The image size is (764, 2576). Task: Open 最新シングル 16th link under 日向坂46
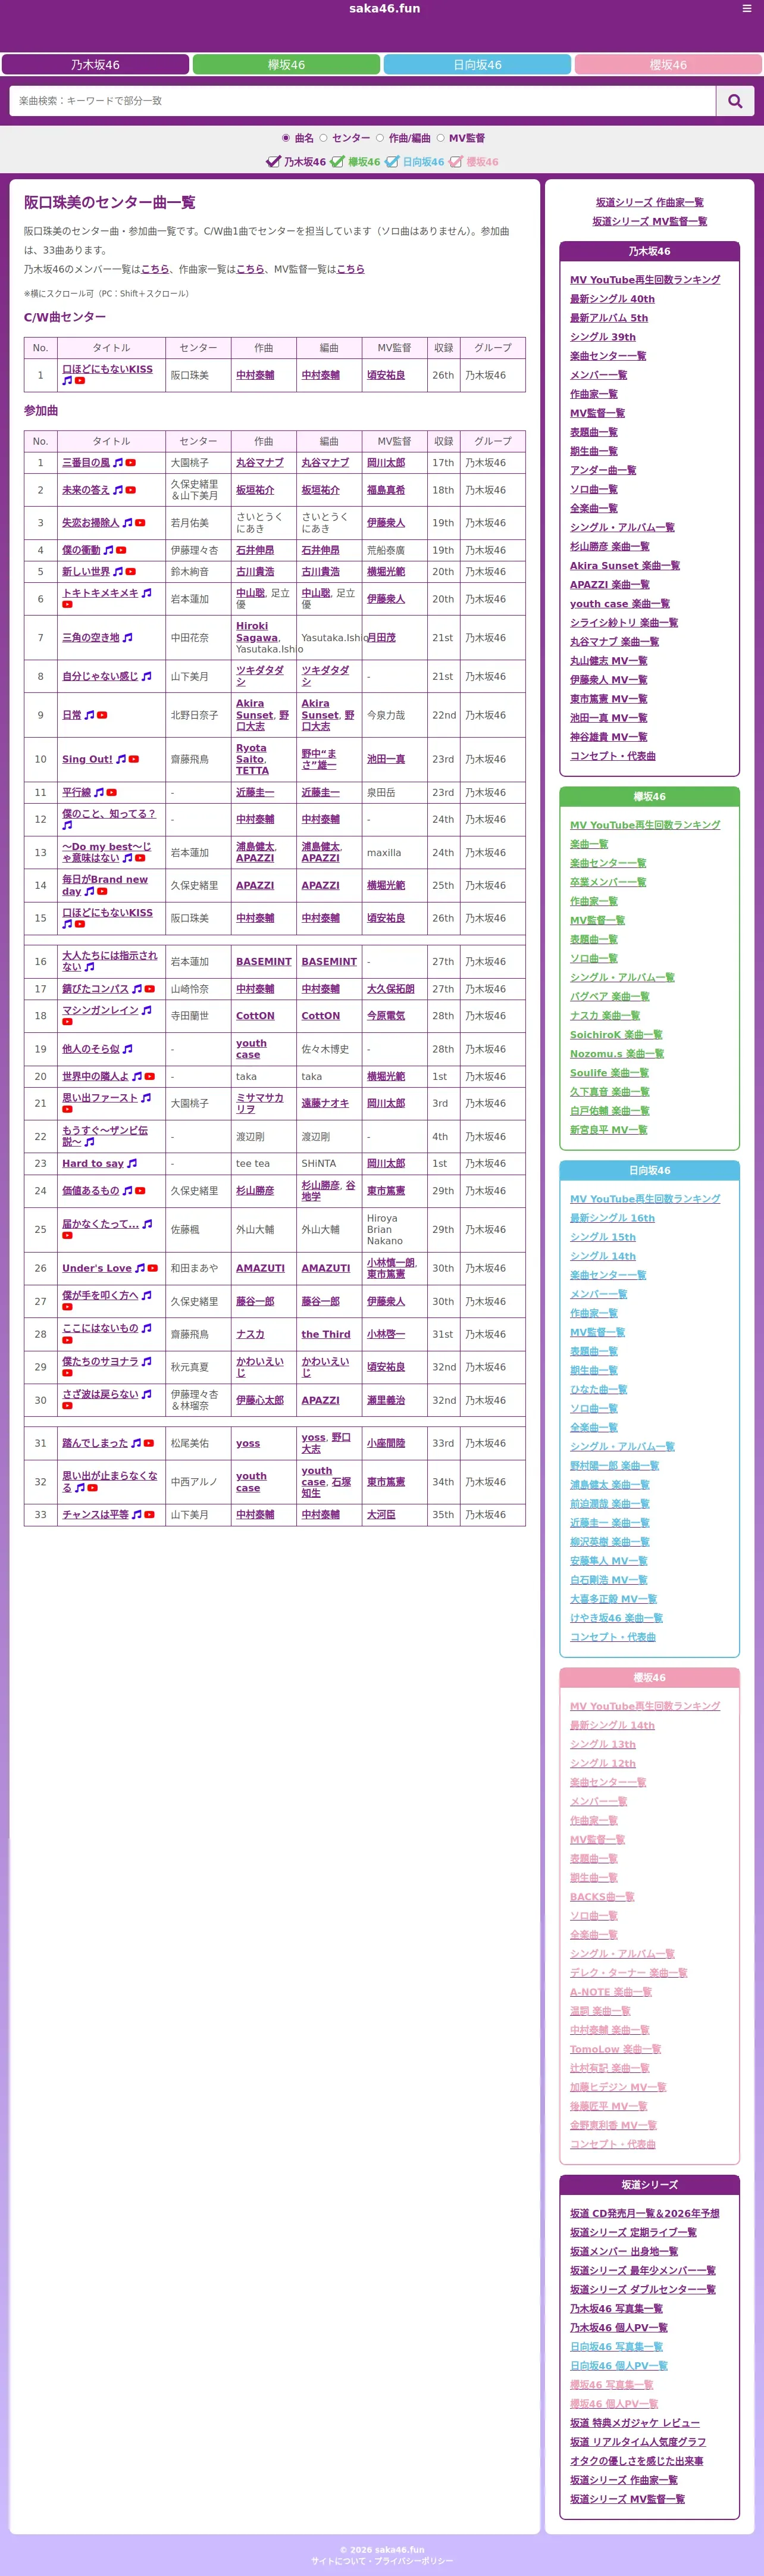click(x=612, y=1218)
